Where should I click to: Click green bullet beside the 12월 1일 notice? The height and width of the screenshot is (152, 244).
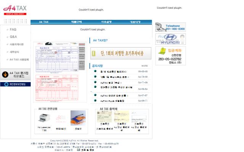pos(95,77)
